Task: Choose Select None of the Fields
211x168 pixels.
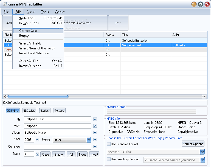Action: (38, 48)
